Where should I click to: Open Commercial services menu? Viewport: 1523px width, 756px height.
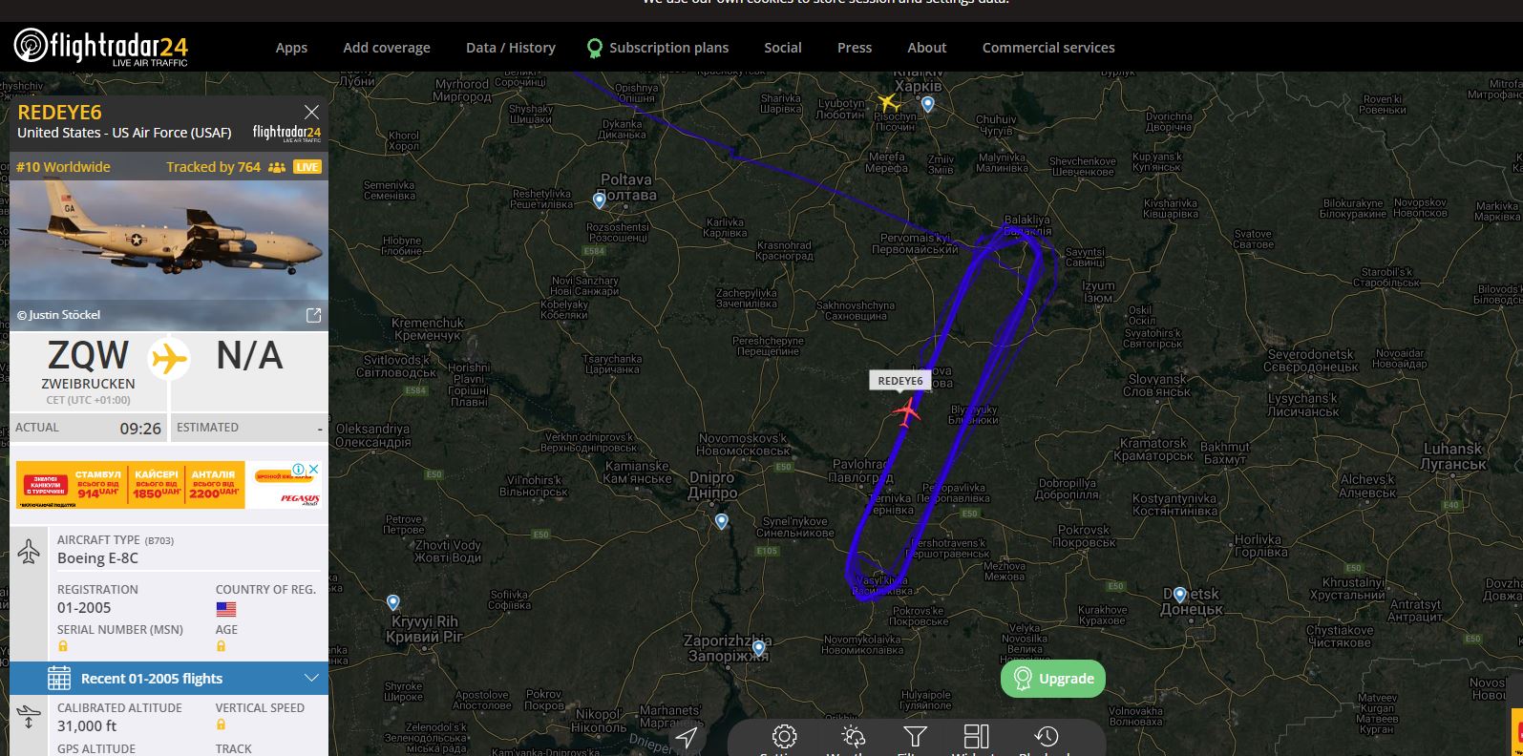point(1048,48)
